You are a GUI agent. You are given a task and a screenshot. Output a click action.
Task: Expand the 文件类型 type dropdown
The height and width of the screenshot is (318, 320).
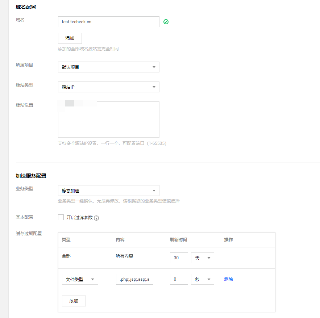pyautogui.click(x=80, y=279)
